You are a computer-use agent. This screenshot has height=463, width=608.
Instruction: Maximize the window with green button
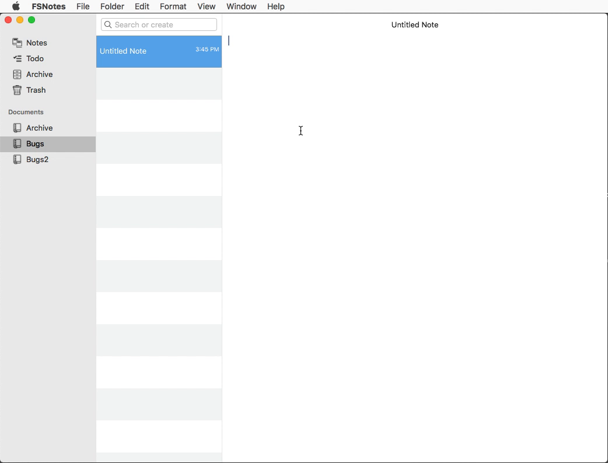(32, 20)
